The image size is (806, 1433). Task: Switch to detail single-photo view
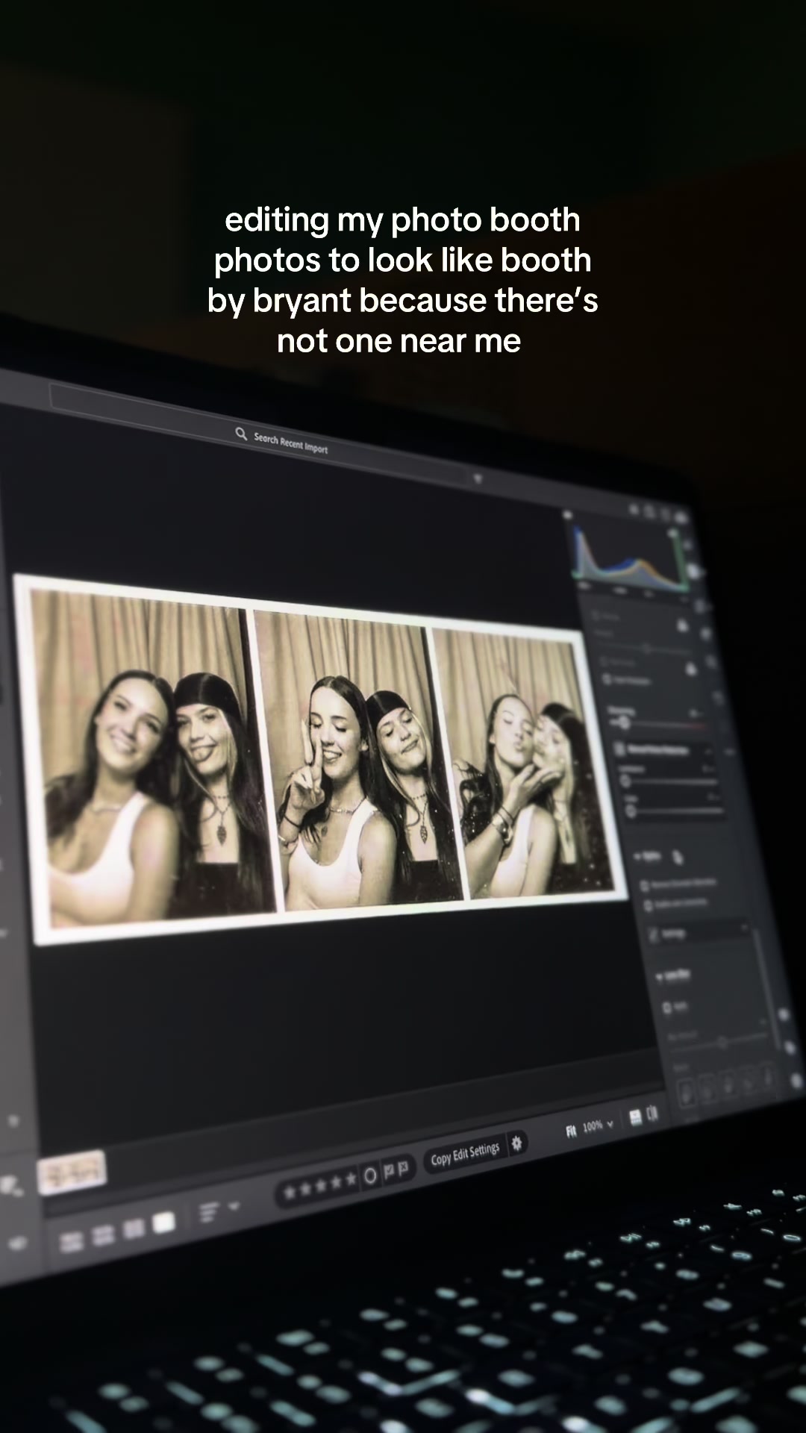pyautogui.click(x=163, y=1223)
